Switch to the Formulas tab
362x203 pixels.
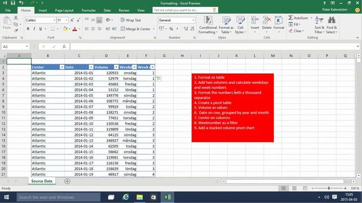[88, 10]
